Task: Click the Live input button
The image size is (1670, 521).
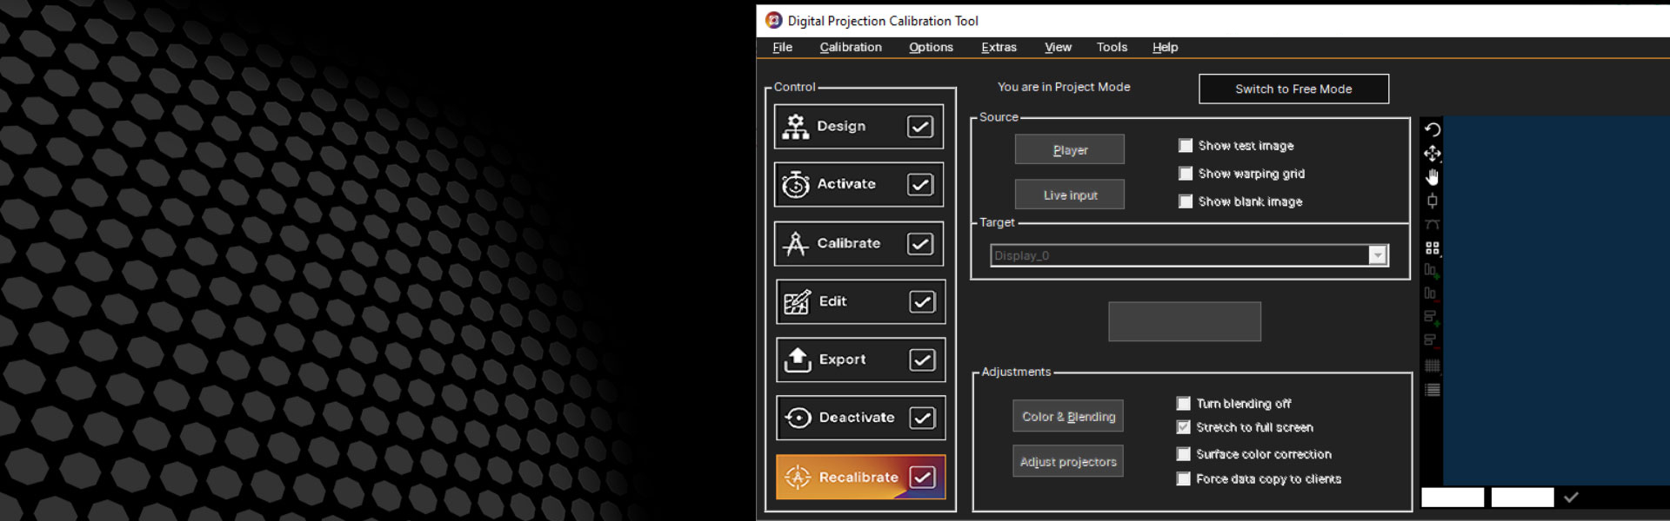Action: tap(1070, 195)
